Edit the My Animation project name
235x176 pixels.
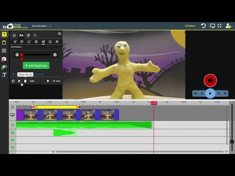pos(50,26)
